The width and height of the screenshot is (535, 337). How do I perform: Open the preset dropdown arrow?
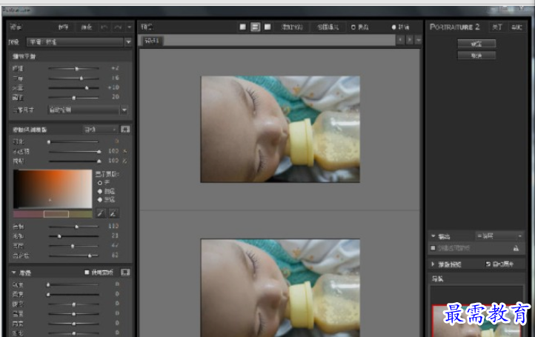(128, 42)
